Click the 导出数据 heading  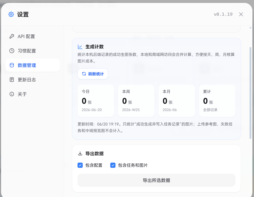(x=95, y=154)
